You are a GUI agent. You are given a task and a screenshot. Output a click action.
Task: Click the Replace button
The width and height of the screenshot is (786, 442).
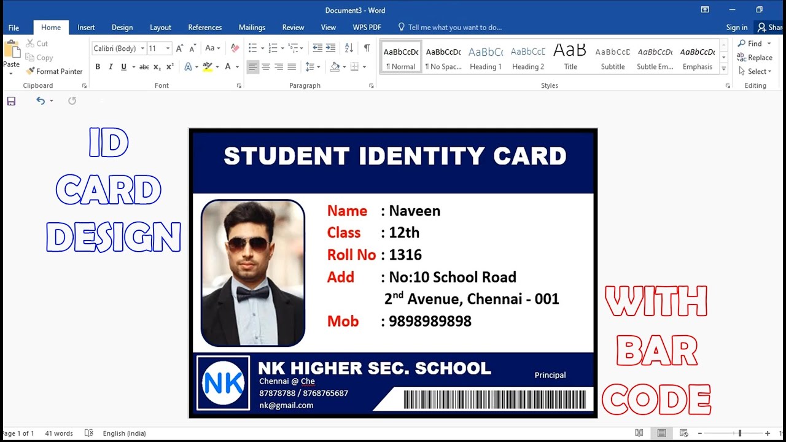pyautogui.click(x=755, y=58)
